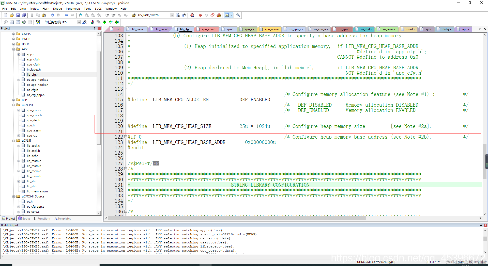Collapse the uC/CPU folder

(13, 105)
